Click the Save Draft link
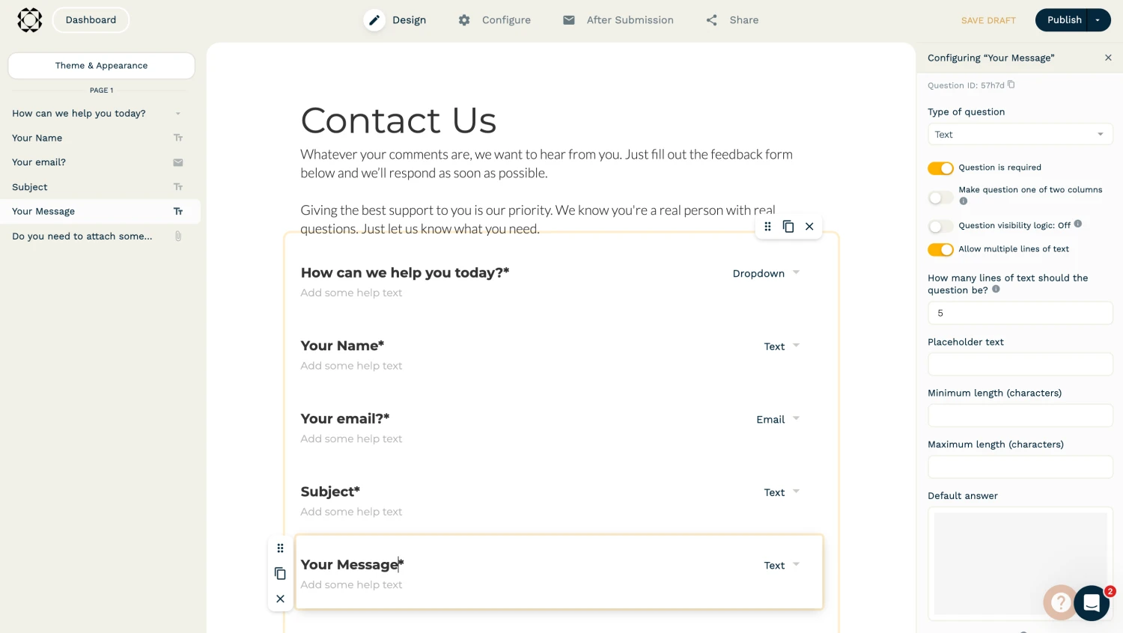The width and height of the screenshot is (1123, 633). 988,20
